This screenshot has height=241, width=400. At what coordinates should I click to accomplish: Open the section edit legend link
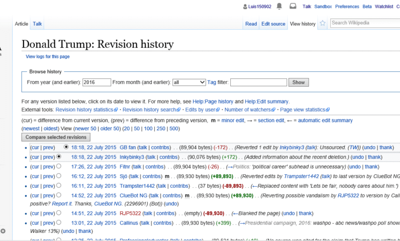(271, 120)
